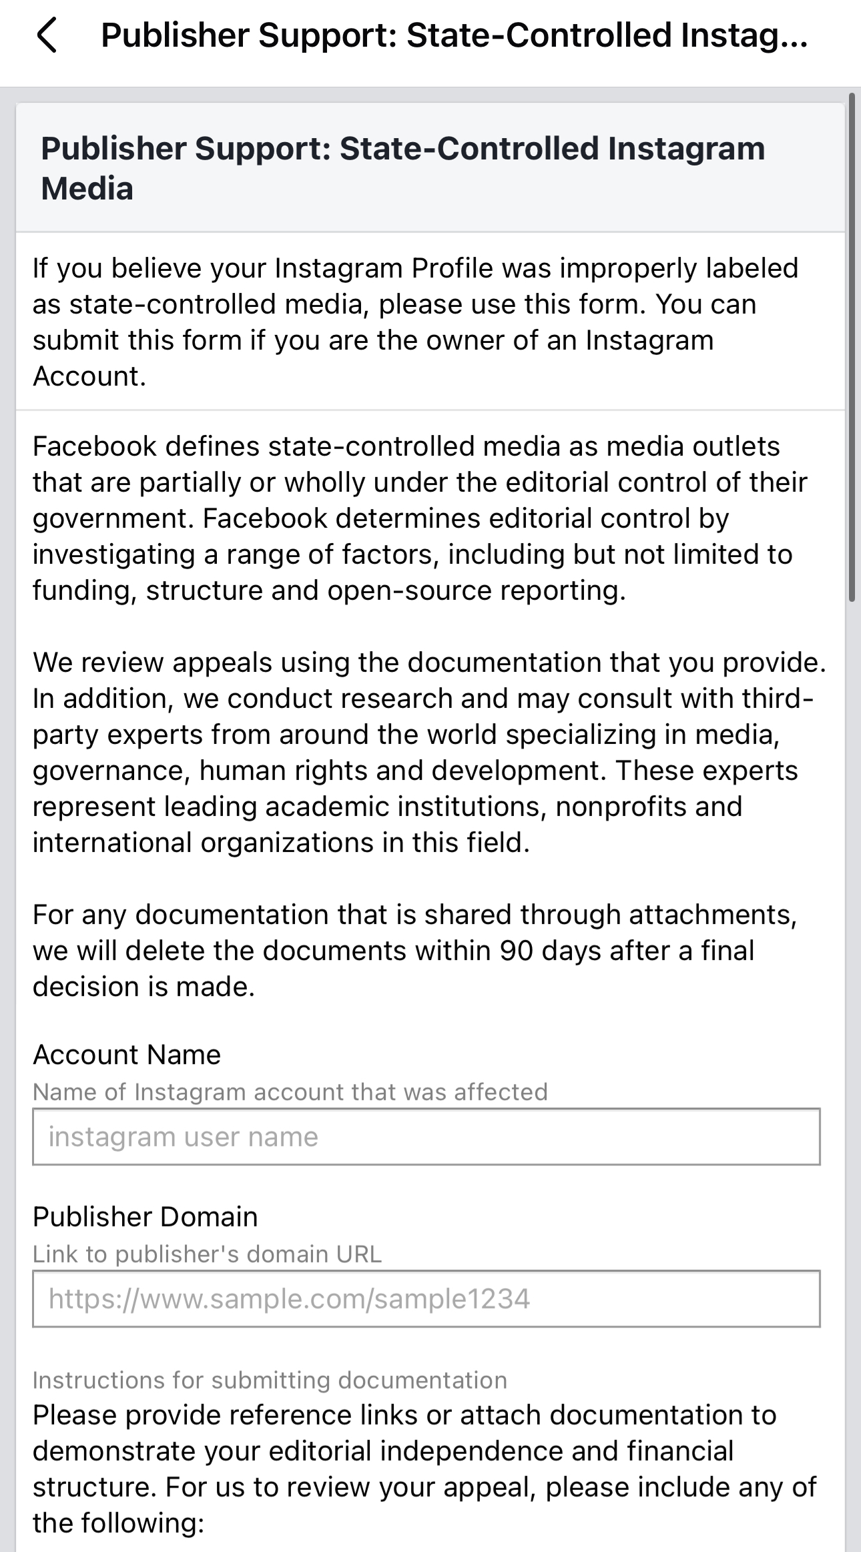Click the vertical scrollbar thumb
This screenshot has width=861, height=1552.
852,347
